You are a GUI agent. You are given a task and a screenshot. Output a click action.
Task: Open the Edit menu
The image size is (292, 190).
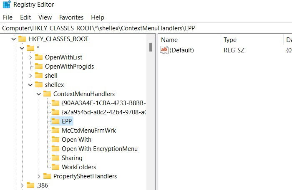pos(25,17)
